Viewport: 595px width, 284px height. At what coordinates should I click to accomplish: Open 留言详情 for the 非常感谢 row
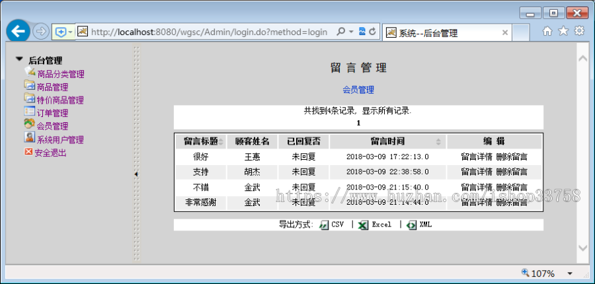477,203
